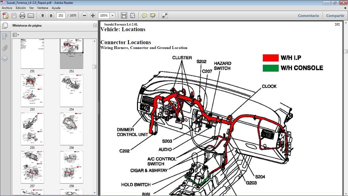Go to previous page up arrow
Viewport: 348px width, 196px height.
43,16
